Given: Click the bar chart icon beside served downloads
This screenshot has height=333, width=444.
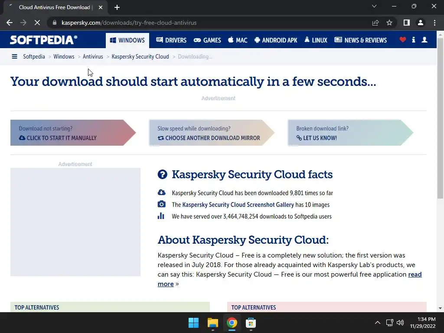Looking at the screenshot, I should pyautogui.click(x=161, y=216).
